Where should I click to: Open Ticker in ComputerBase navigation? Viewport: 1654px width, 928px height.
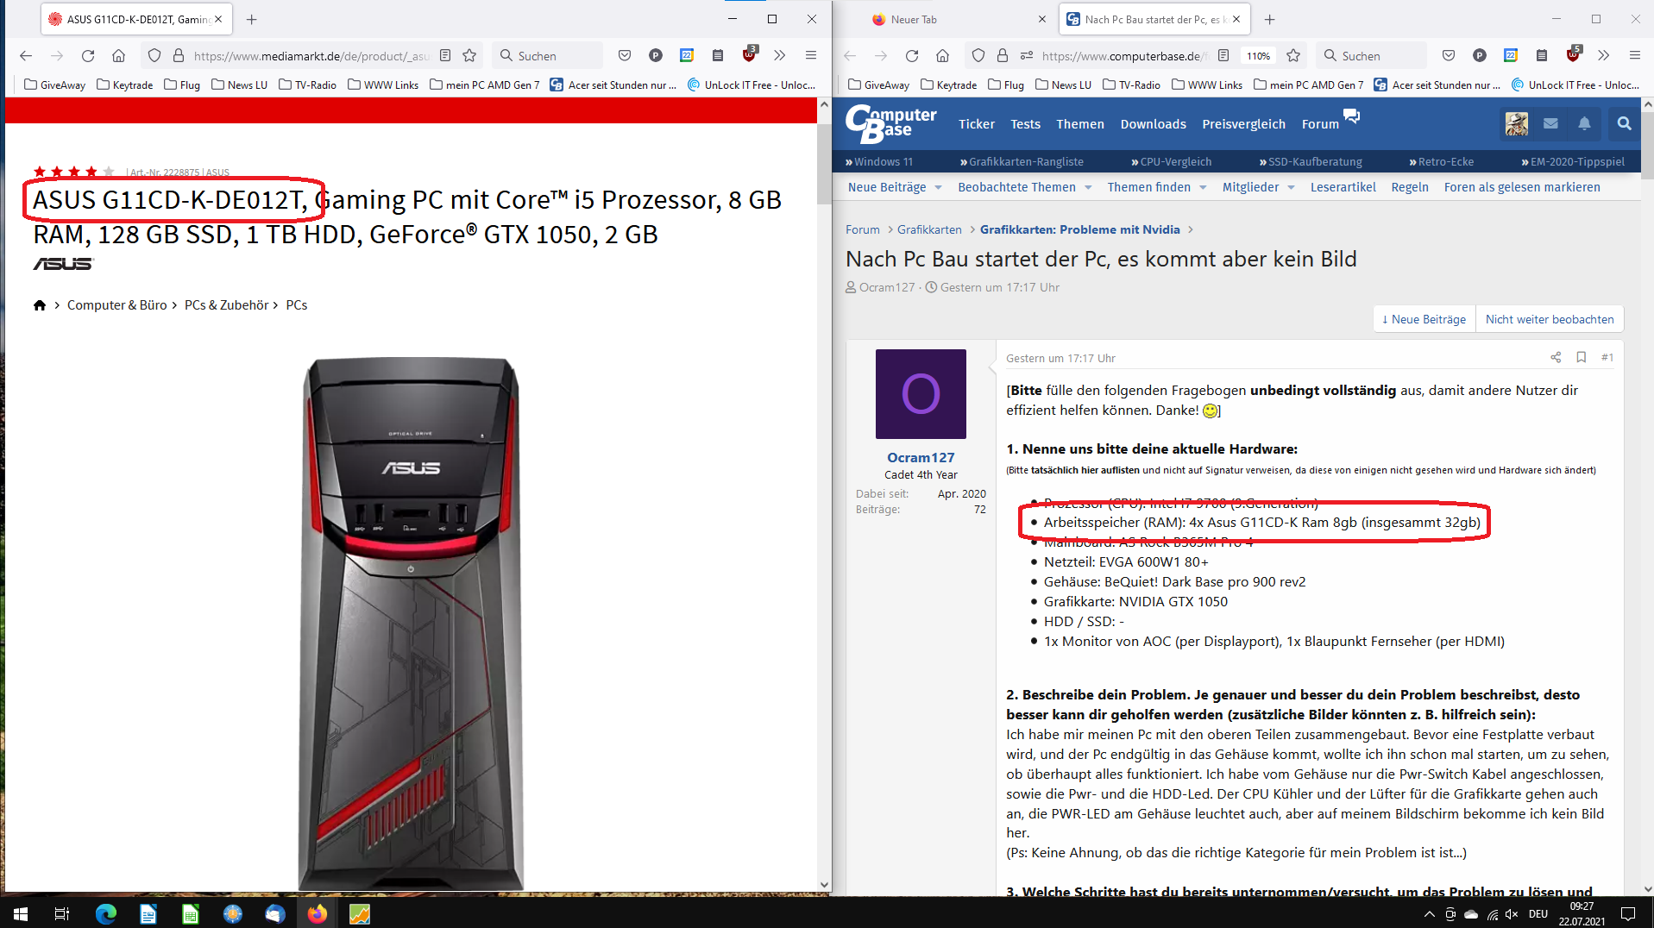pyautogui.click(x=977, y=124)
